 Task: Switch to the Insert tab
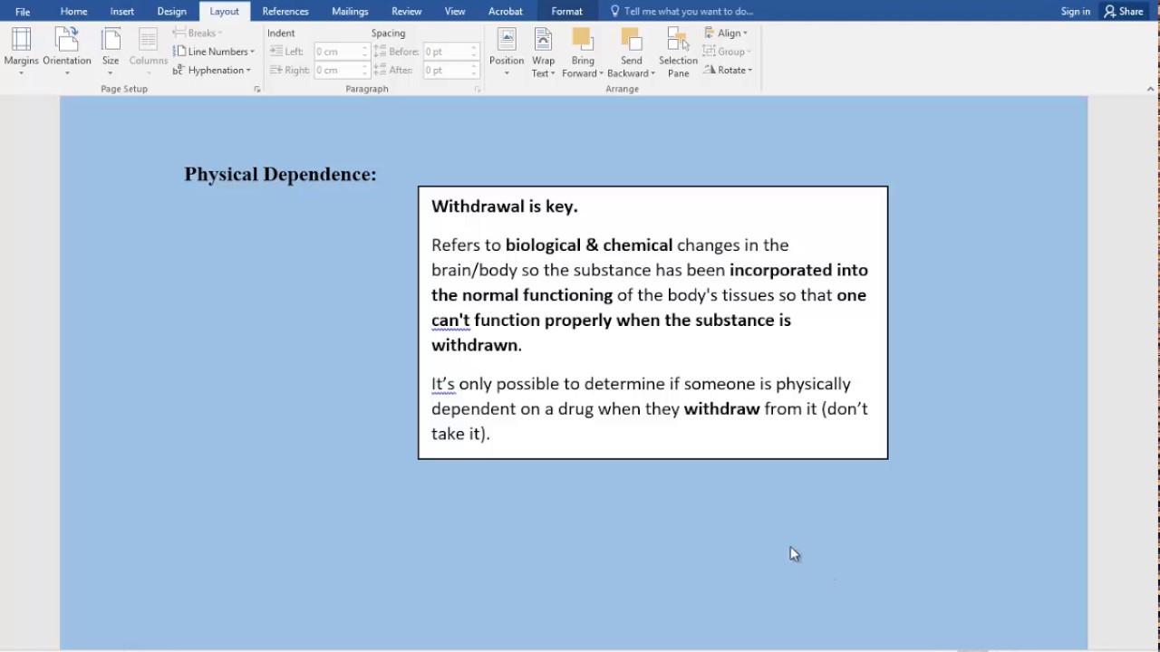click(122, 11)
